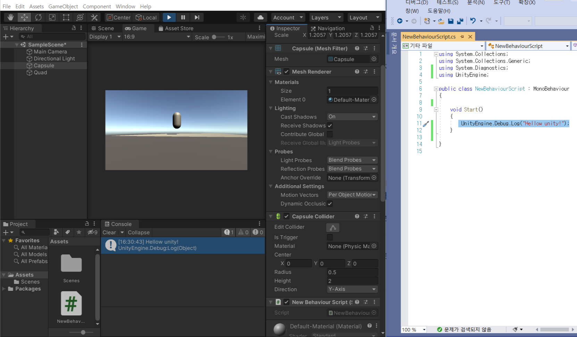
Task: Toggle Mesh Renderer enabled checkbox
Action: point(286,71)
